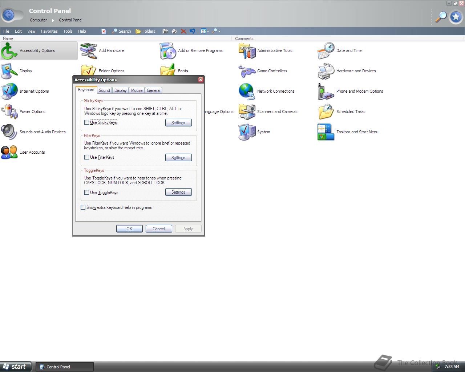Viewport: 465px width, 372px height.
Task: Open Scheduled Tasks
Action: 341,112
